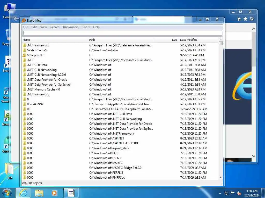Open the File menu in Everything
This screenshot has width=265, height=198.
coord(26,27)
